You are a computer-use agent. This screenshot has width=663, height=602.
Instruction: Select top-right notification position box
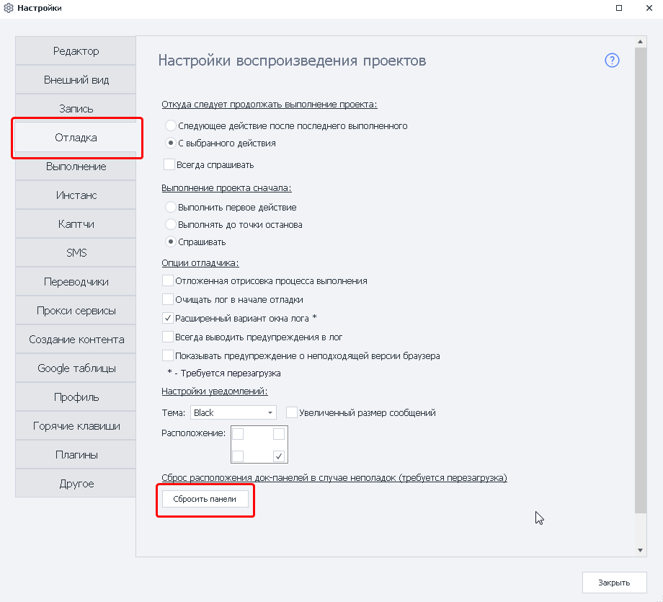tap(279, 434)
